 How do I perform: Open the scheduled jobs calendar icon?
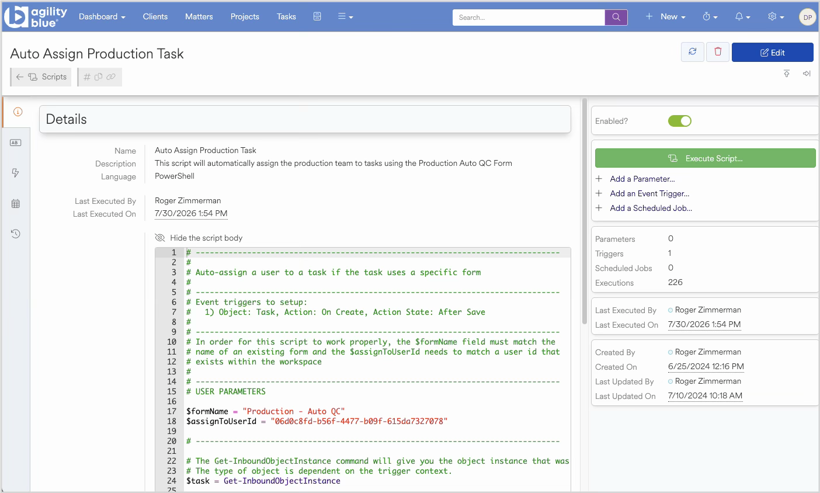coord(16,204)
